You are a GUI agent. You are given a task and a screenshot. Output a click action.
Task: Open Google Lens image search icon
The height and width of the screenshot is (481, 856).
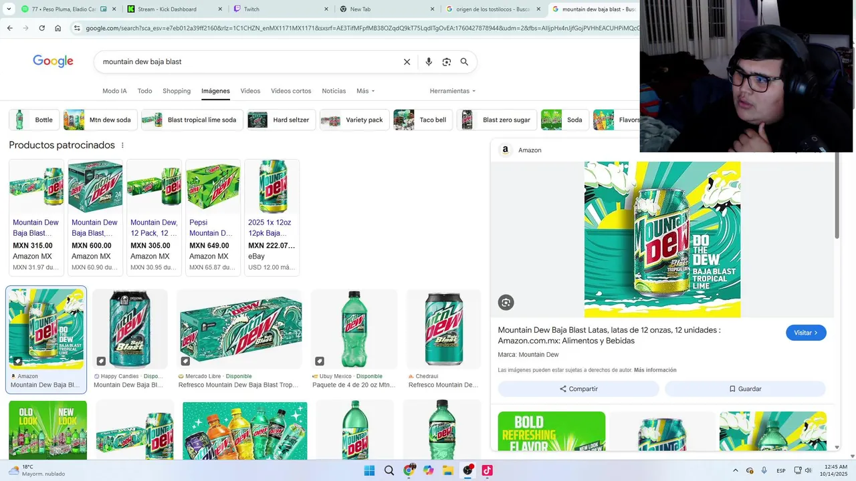[x=447, y=61]
